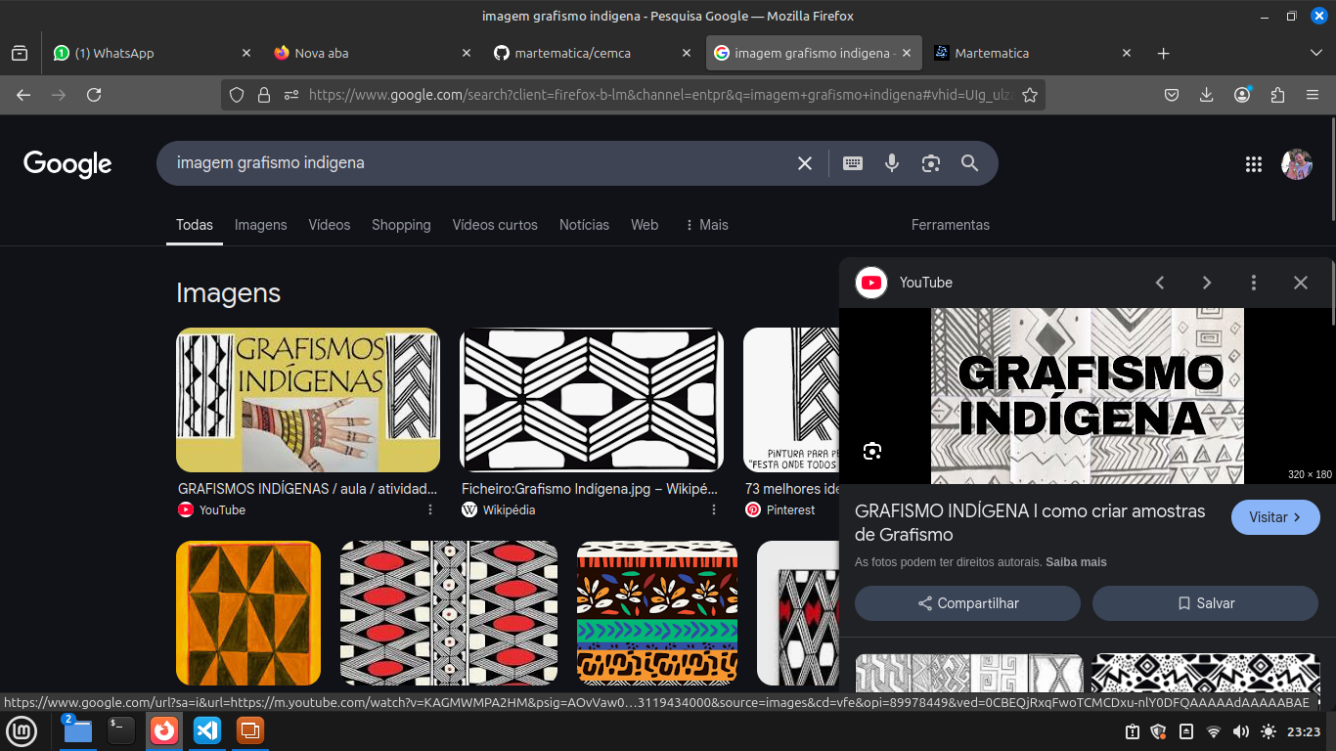Select the Notícias search filter
The height and width of the screenshot is (751, 1336).
(x=584, y=225)
